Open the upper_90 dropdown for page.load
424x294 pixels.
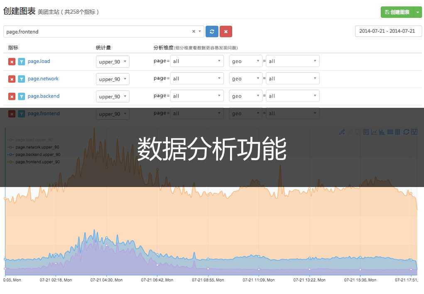click(112, 61)
